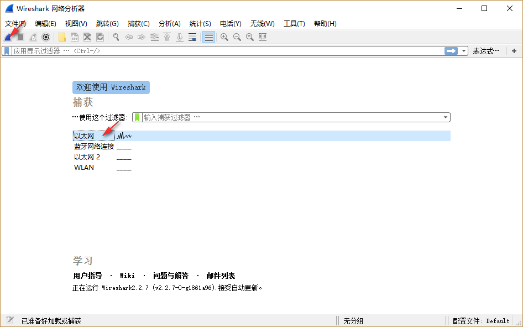The image size is (523, 327).
Task: Open 编辑(E) menu
Action: (x=45, y=24)
